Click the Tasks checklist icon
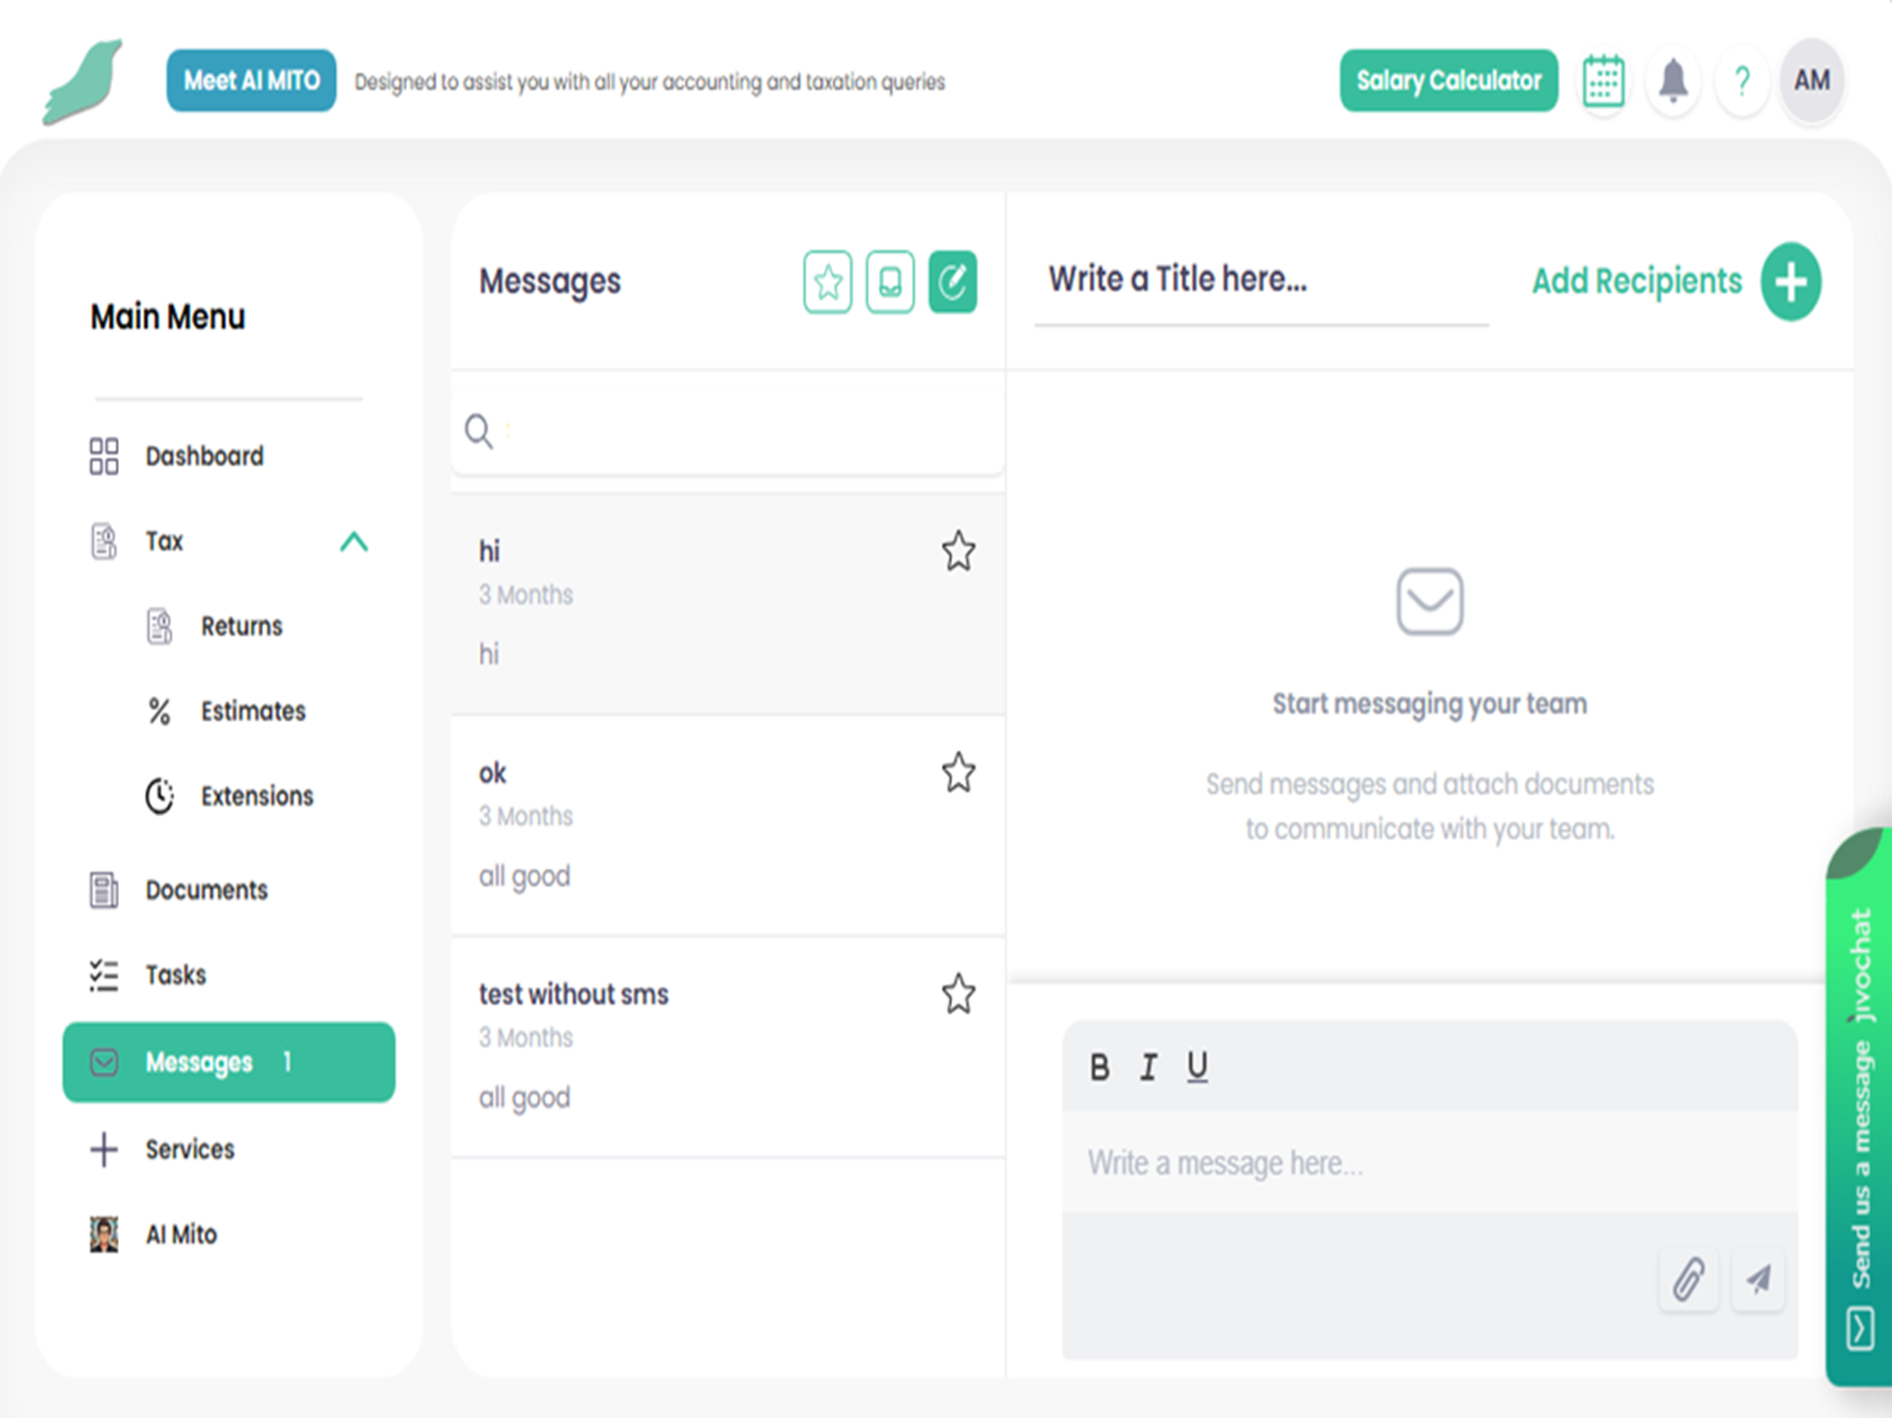The height and width of the screenshot is (1418, 1892). (105, 975)
